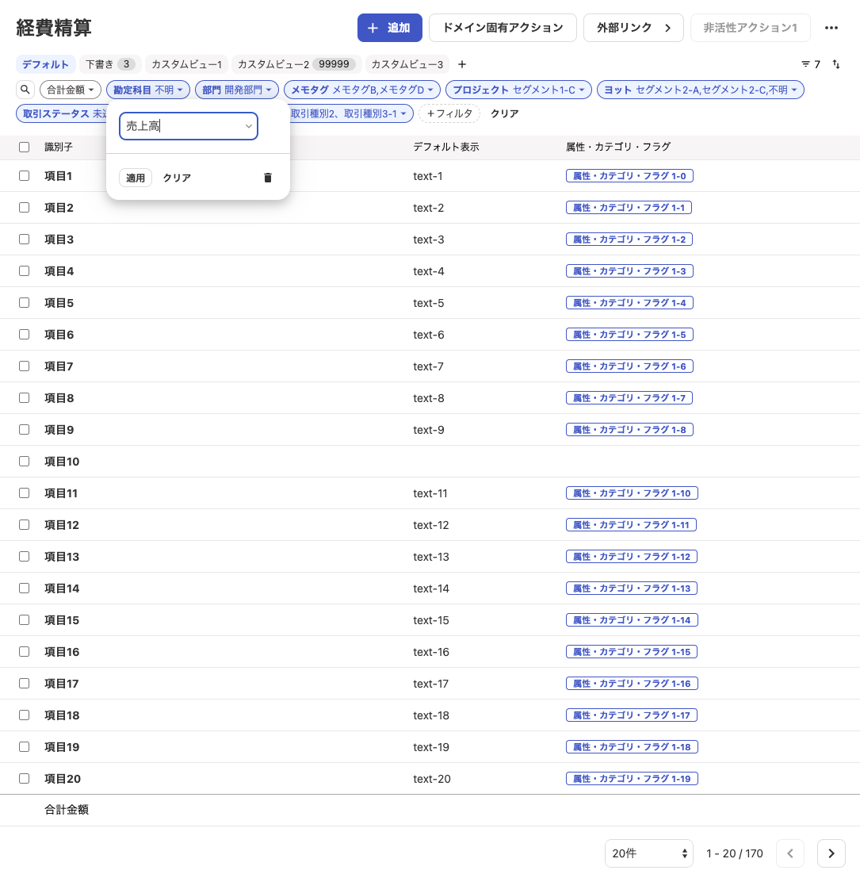Check the checkbox for 項目12
The height and width of the screenshot is (878, 860).
tap(24, 524)
